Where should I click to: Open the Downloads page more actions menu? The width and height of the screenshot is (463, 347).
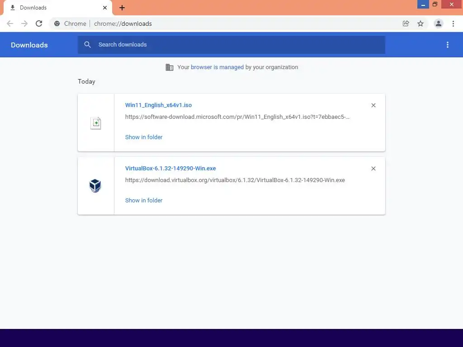coord(448,45)
